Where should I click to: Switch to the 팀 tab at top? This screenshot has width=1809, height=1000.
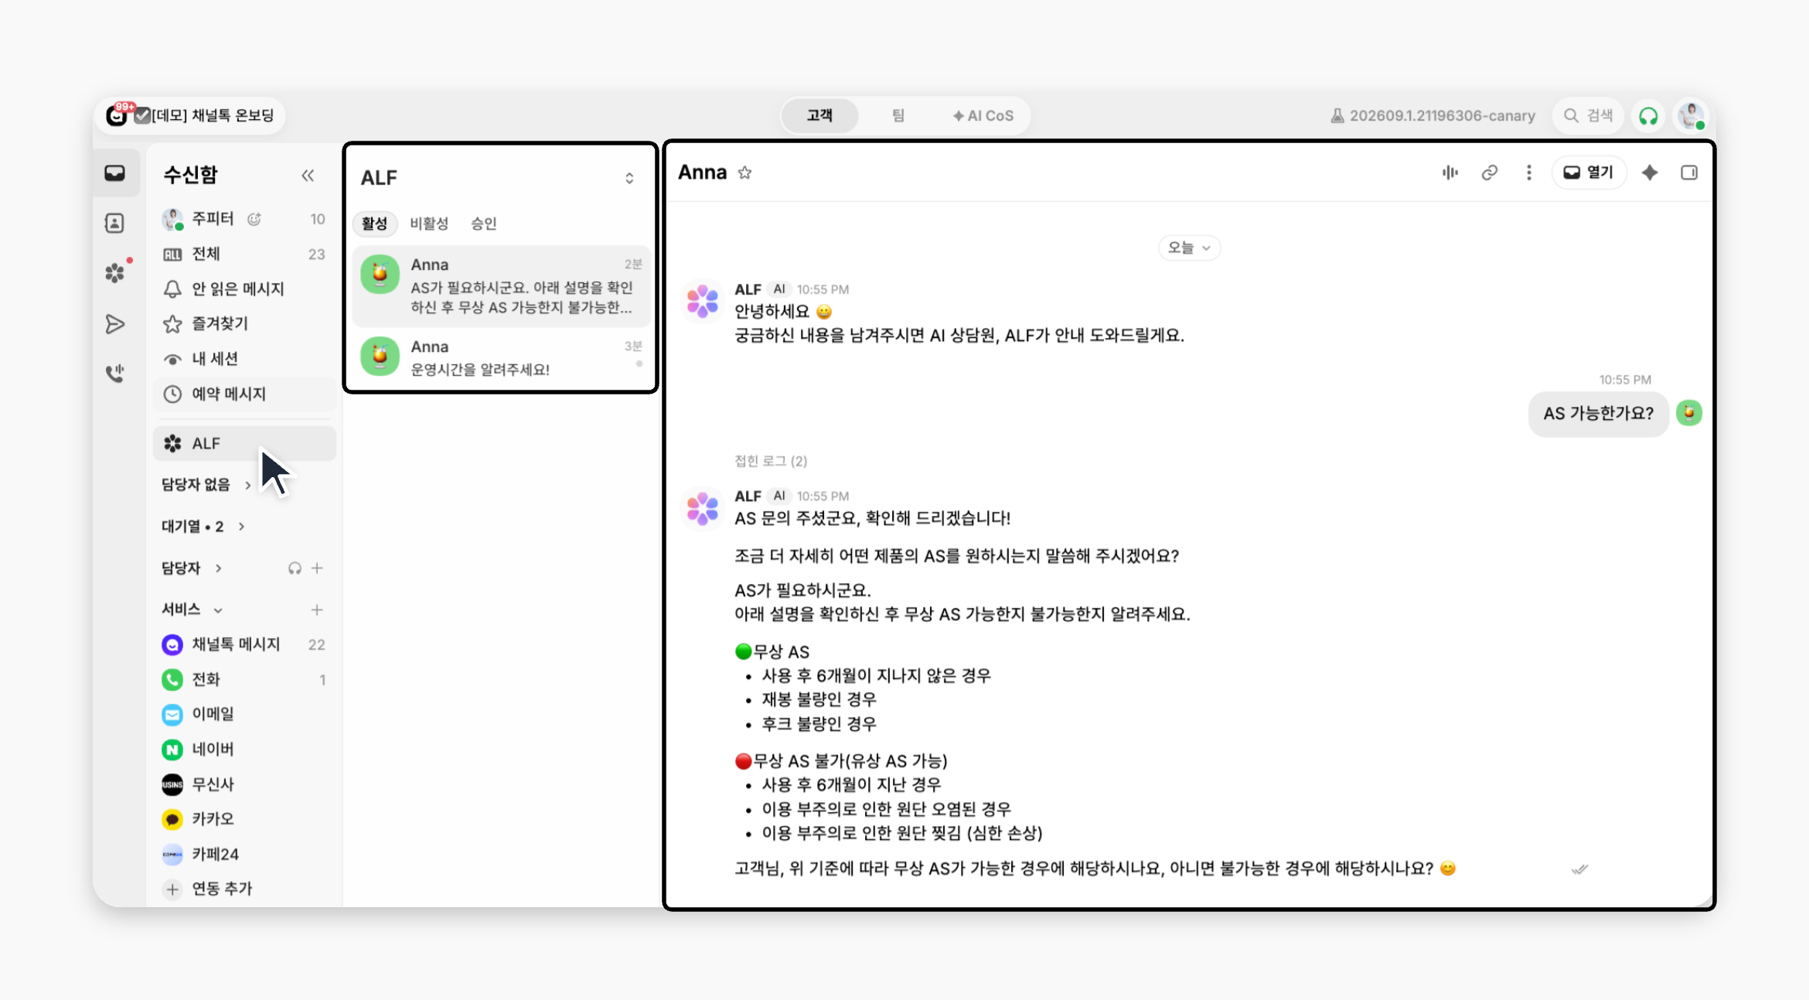coord(898,116)
